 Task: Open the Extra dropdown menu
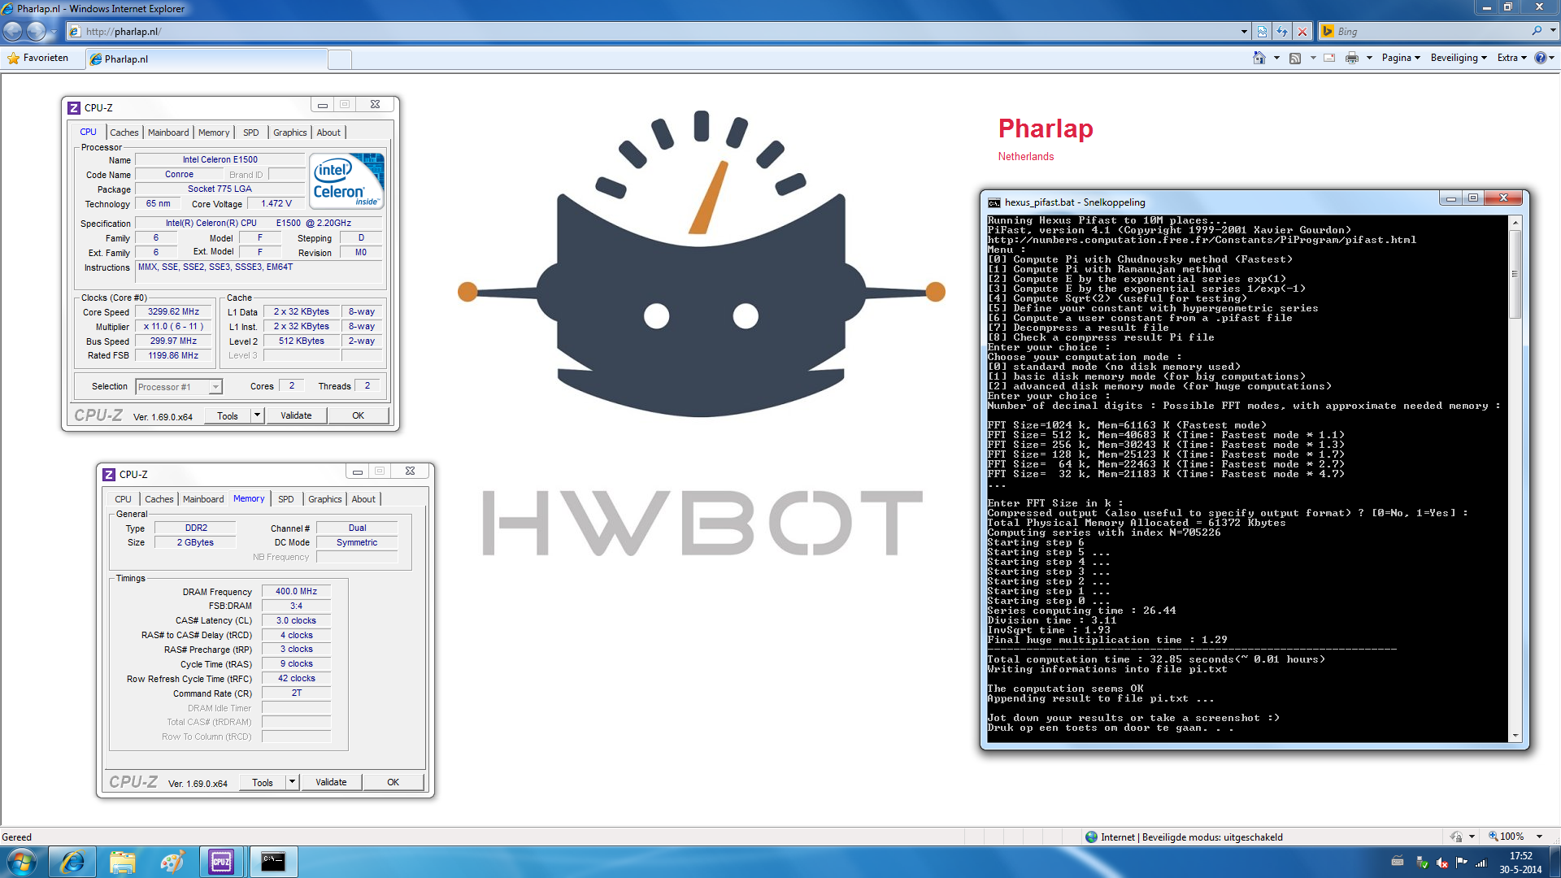tap(1512, 58)
